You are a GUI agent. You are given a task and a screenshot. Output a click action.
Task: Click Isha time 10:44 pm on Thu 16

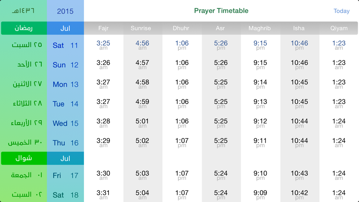(x=299, y=142)
